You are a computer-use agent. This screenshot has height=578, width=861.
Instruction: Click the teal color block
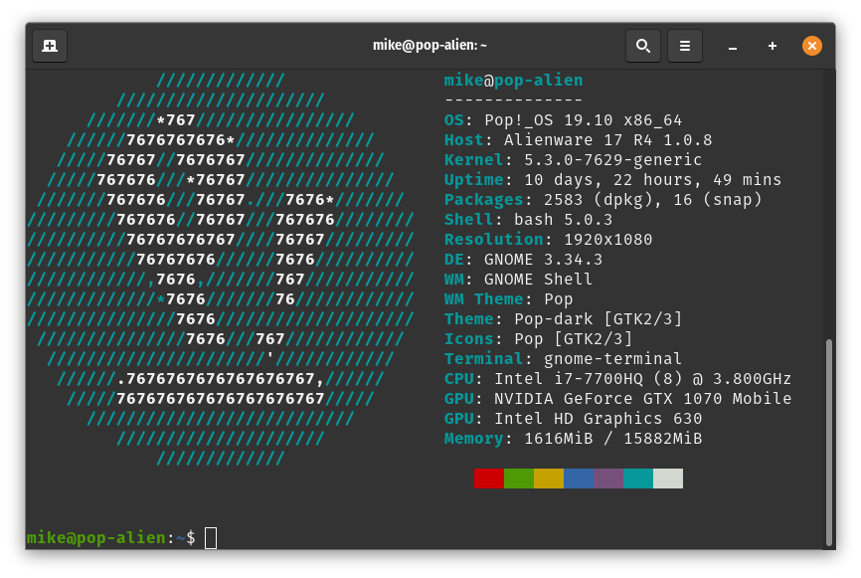click(x=638, y=479)
